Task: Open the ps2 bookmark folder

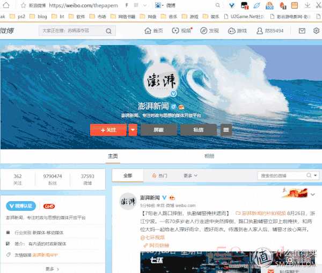Action: [x=18, y=16]
